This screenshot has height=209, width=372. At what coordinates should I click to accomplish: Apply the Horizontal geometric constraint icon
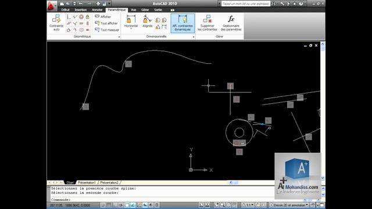coord(81,23)
